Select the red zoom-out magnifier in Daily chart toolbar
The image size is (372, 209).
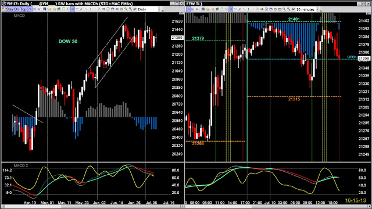click(x=130, y=9)
